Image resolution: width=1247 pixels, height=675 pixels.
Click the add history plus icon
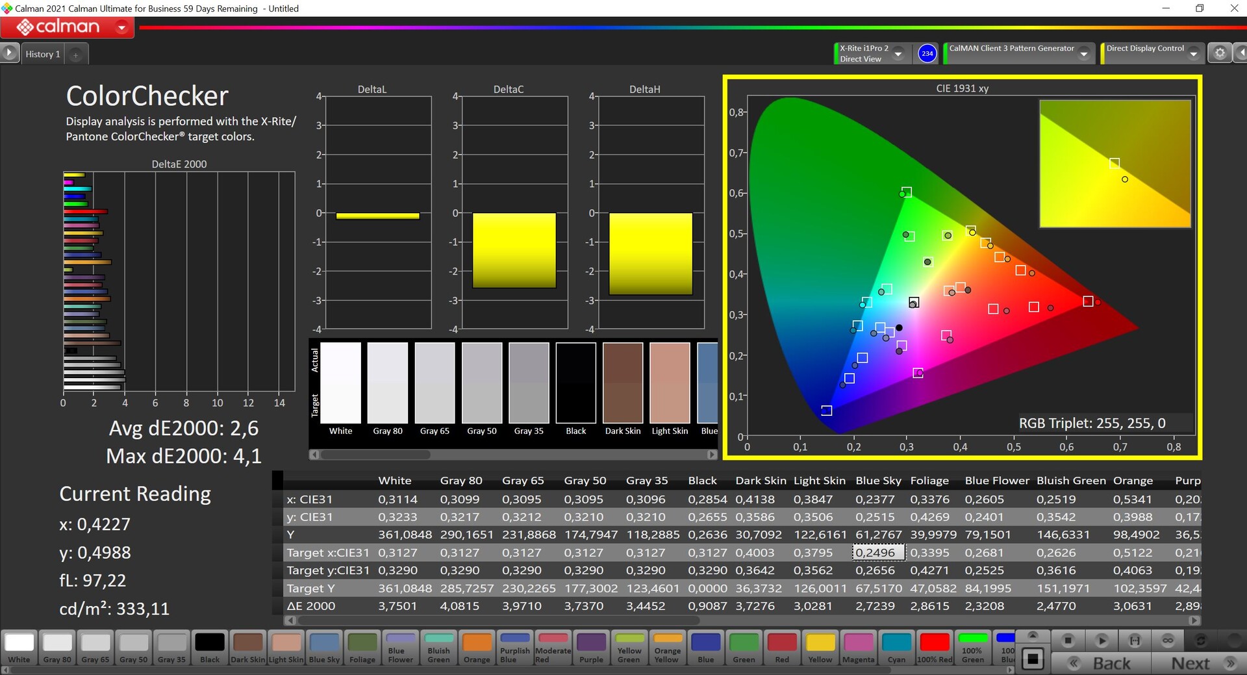click(75, 55)
